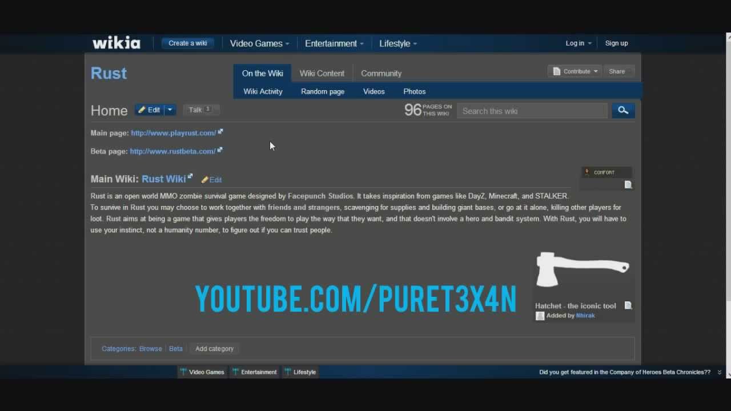Open the Wikia logo homepage
The width and height of the screenshot is (731, 411).
coord(117,43)
